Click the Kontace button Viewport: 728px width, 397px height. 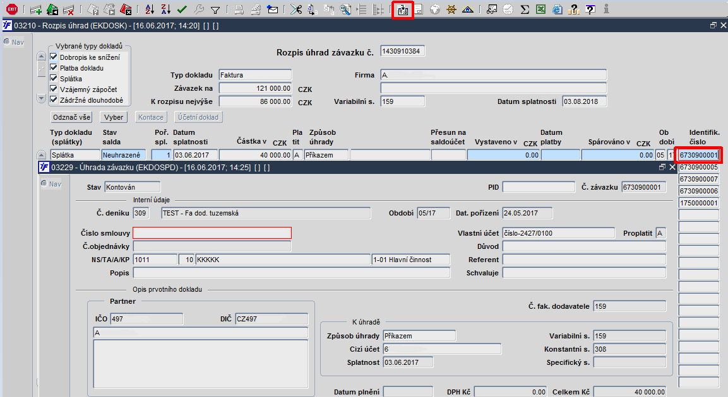tap(151, 117)
